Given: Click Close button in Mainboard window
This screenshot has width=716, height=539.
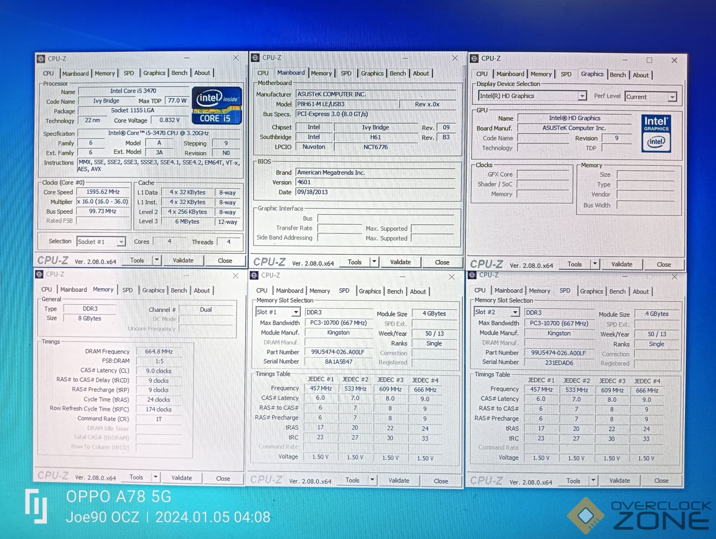Looking at the screenshot, I should (x=442, y=262).
